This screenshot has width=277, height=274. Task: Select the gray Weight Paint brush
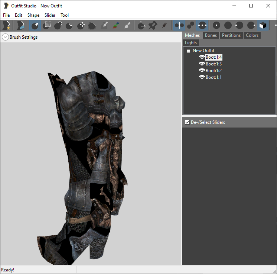(104, 25)
